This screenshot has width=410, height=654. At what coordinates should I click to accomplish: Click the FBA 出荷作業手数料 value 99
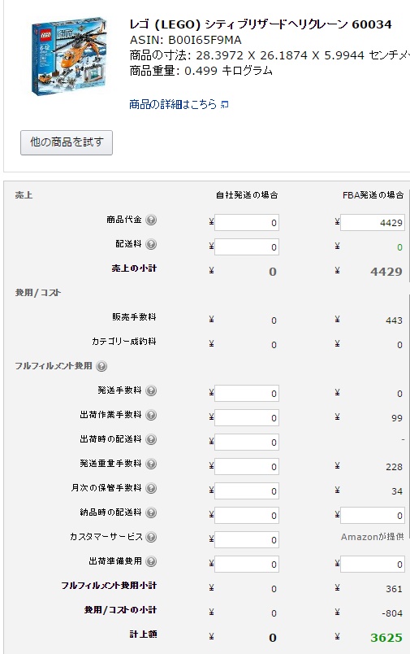pos(397,418)
